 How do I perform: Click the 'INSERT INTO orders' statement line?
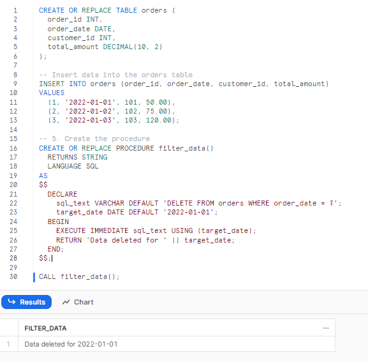coord(184,84)
